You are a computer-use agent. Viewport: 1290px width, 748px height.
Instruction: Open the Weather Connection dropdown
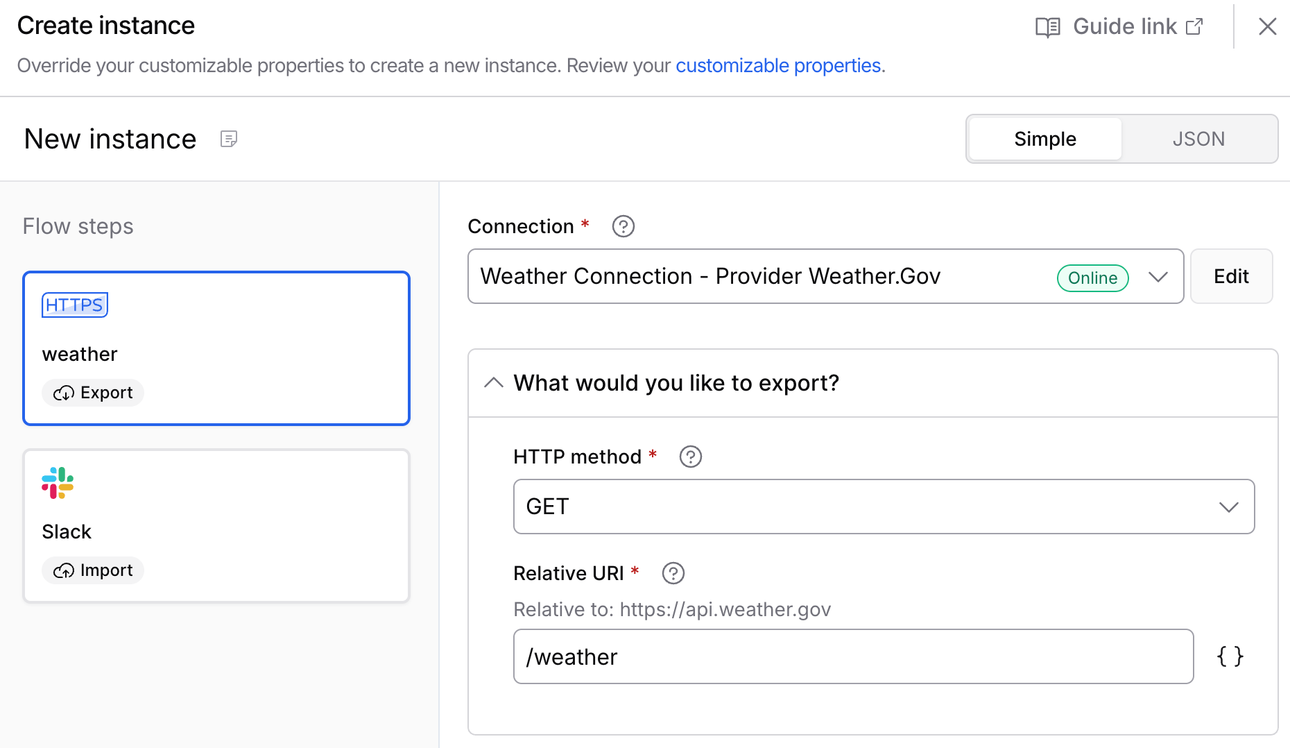825,276
